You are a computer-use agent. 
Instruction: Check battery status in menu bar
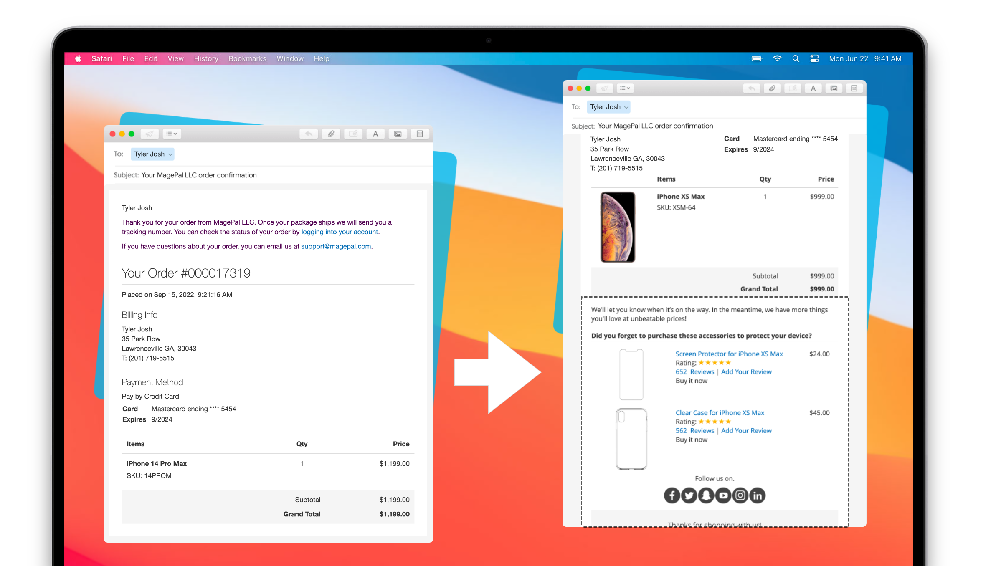click(757, 58)
